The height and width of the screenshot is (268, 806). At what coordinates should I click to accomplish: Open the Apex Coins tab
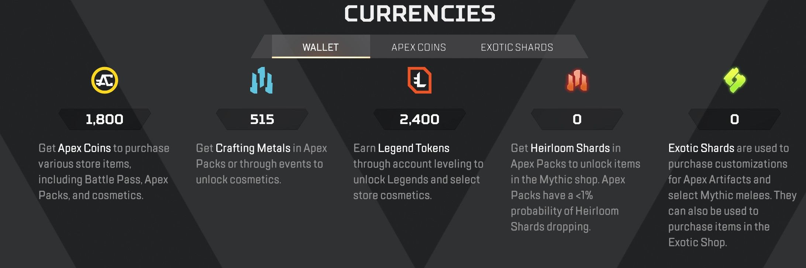(418, 47)
